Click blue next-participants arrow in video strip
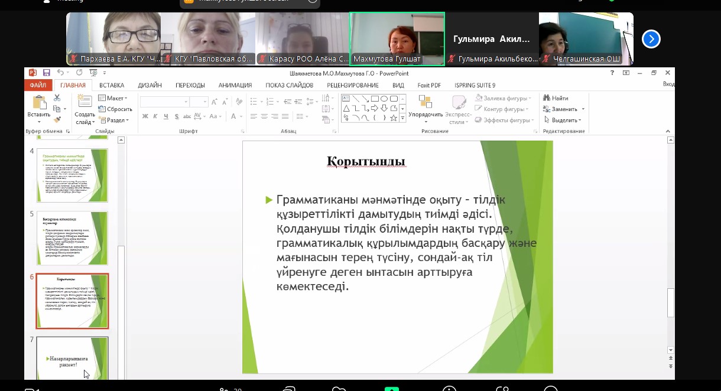This screenshot has width=721, height=391. tap(651, 39)
